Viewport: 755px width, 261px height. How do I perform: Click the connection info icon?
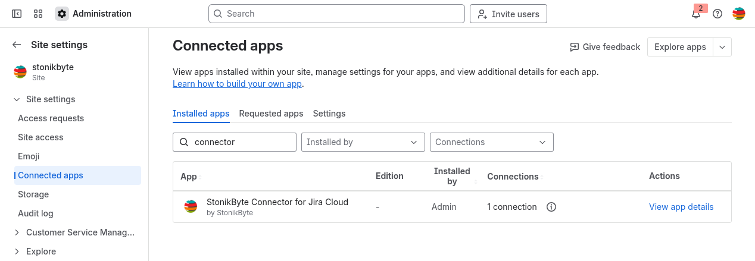click(551, 207)
